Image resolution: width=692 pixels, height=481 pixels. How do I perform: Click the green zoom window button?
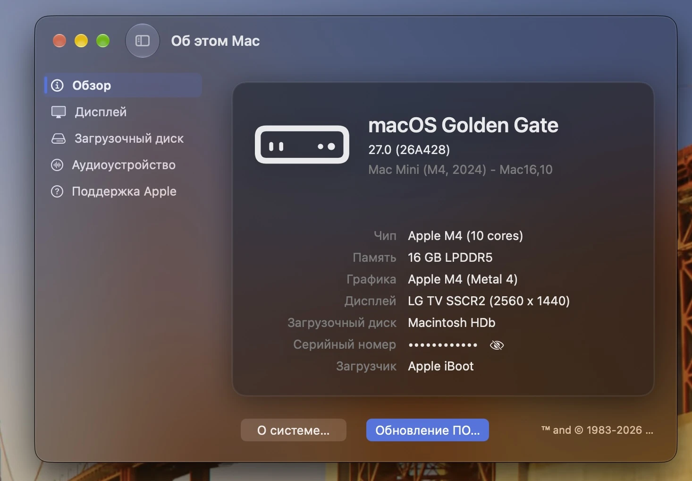pos(103,41)
